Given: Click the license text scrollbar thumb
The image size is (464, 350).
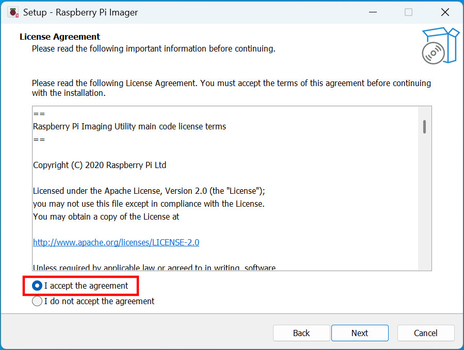Looking at the screenshot, I should point(424,127).
